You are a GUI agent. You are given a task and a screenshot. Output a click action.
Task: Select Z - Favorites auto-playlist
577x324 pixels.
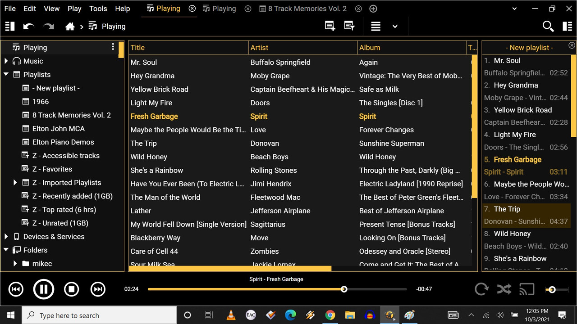coord(52,169)
